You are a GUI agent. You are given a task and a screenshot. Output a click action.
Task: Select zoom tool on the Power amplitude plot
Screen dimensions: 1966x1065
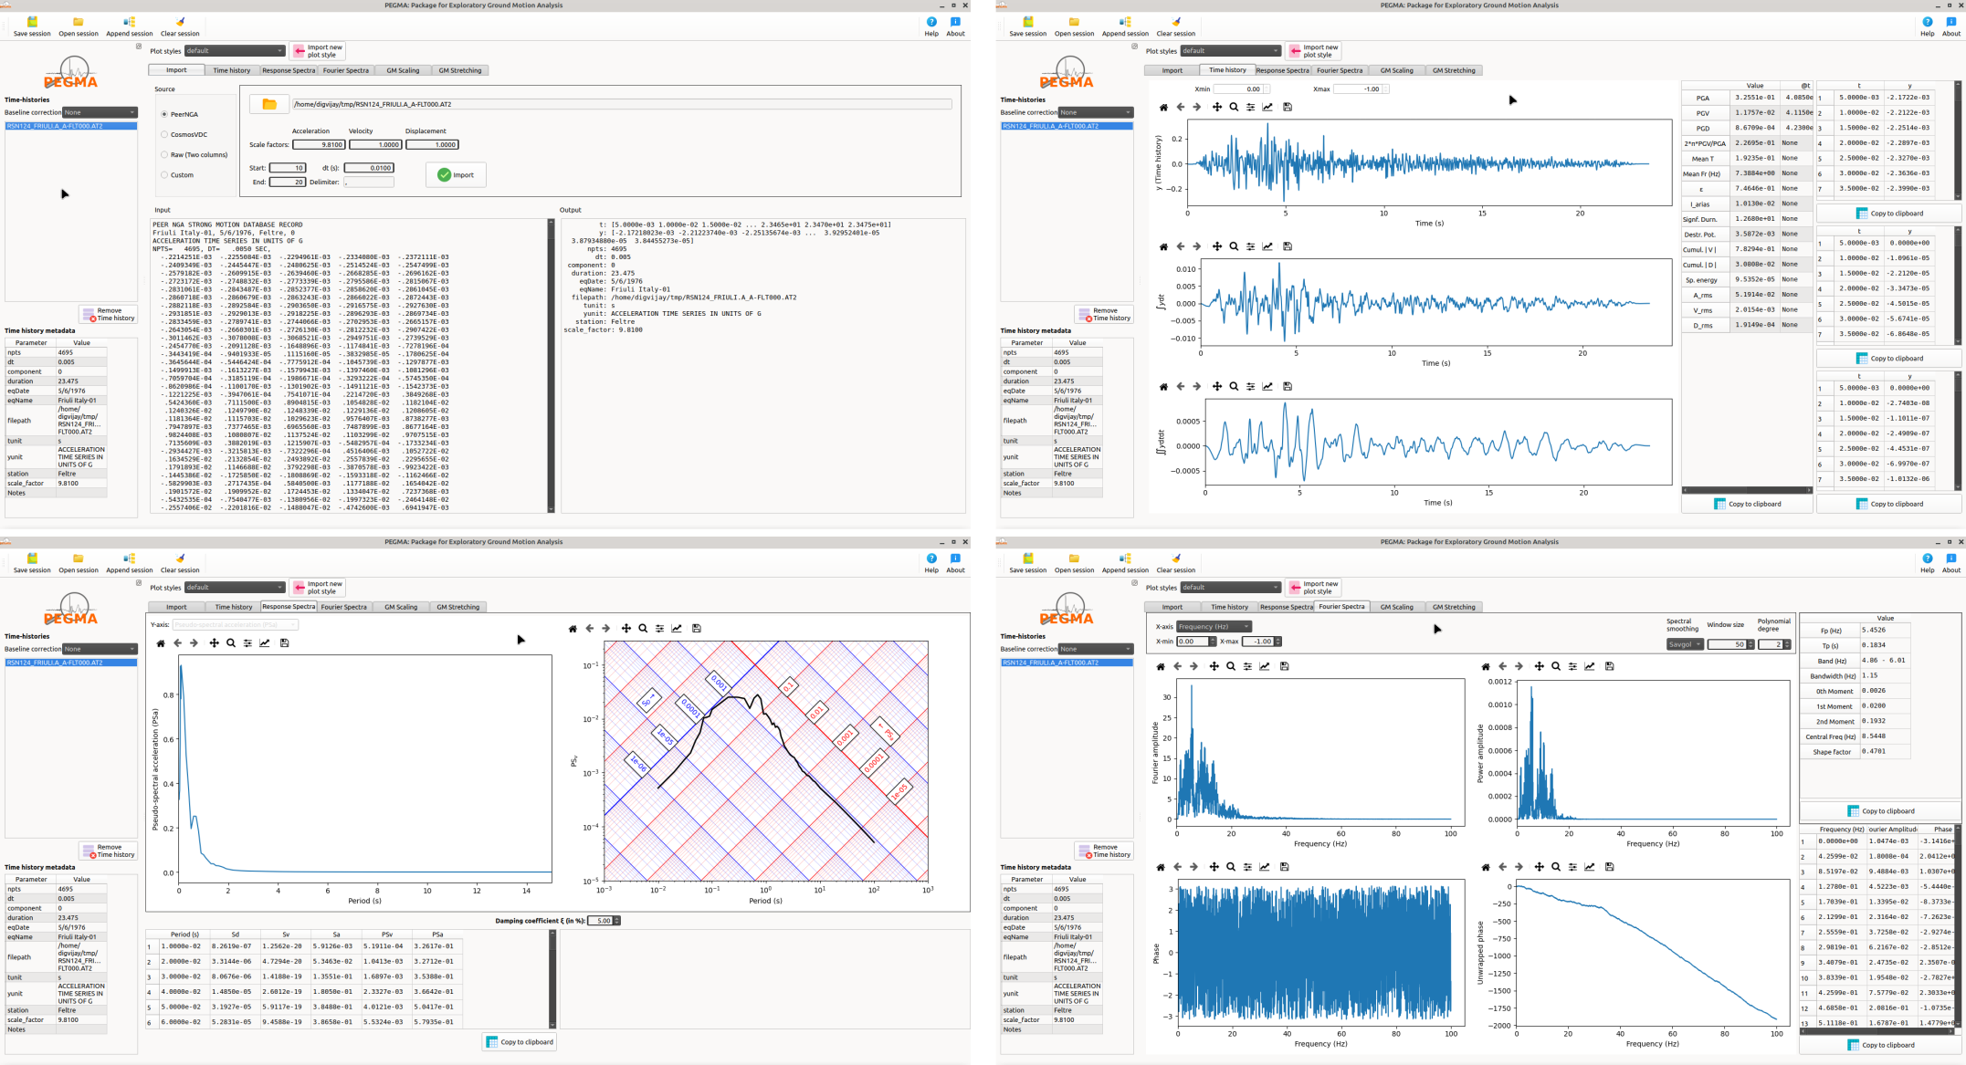pyautogui.click(x=1556, y=666)
